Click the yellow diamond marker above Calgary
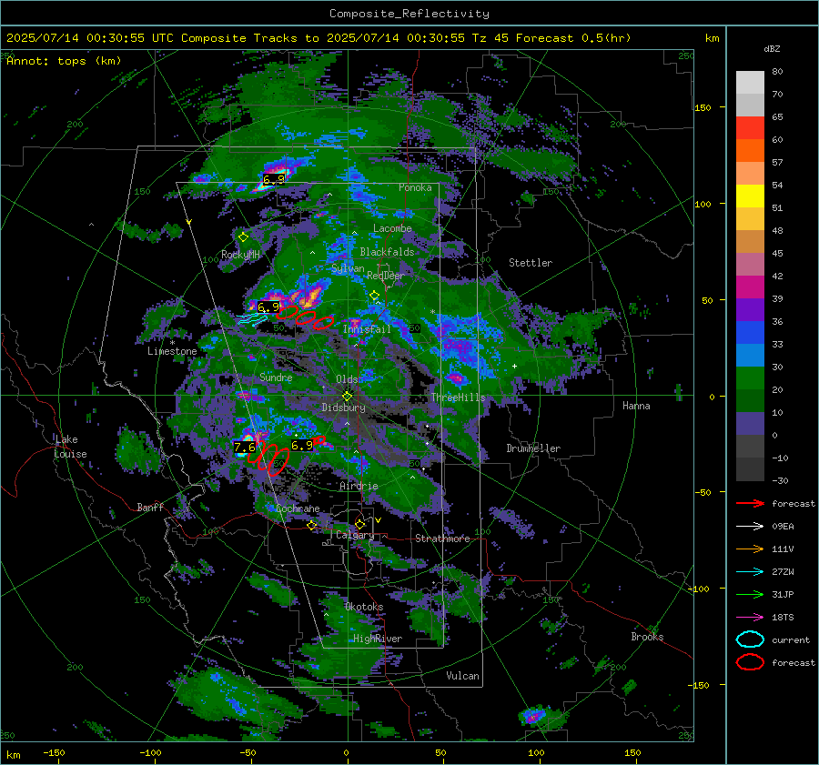The width and height of the screenshot is (819, 765). point(359,524)
